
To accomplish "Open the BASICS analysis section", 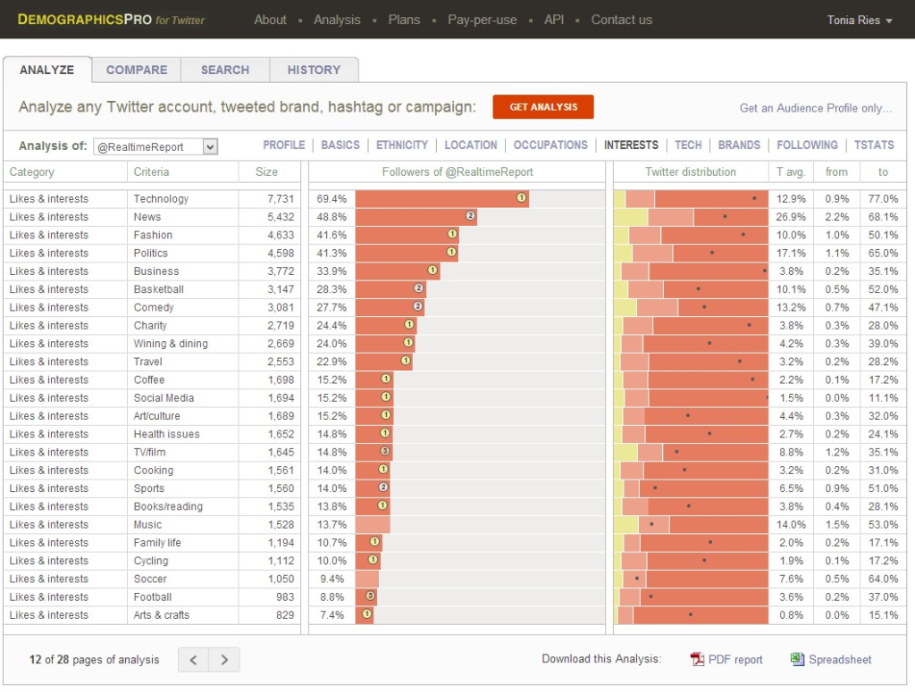I will click(x=340, y=146).
